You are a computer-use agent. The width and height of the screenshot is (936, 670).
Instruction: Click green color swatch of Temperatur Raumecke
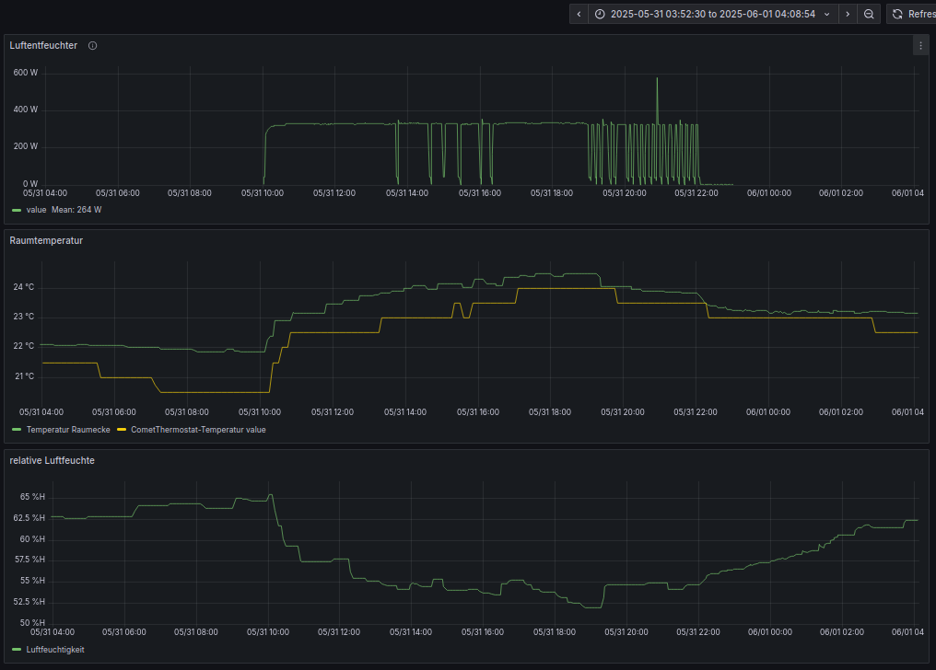coord(16,430)
